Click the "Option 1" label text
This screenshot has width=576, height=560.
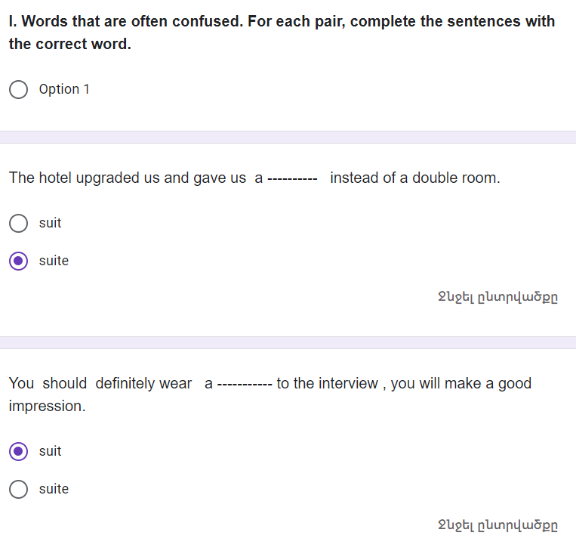tap(64, 89)
